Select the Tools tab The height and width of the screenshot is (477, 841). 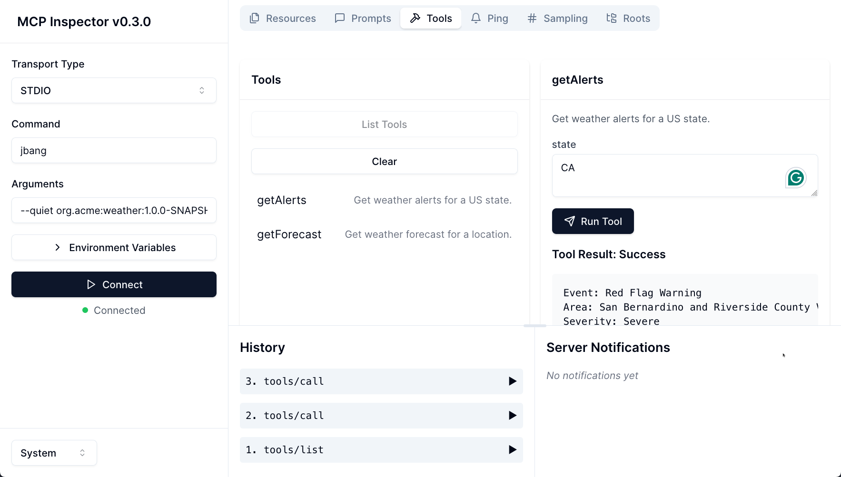coord(431,18)
